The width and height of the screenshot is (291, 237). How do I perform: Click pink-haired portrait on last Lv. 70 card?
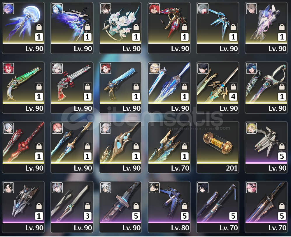(x=251, y=188)
